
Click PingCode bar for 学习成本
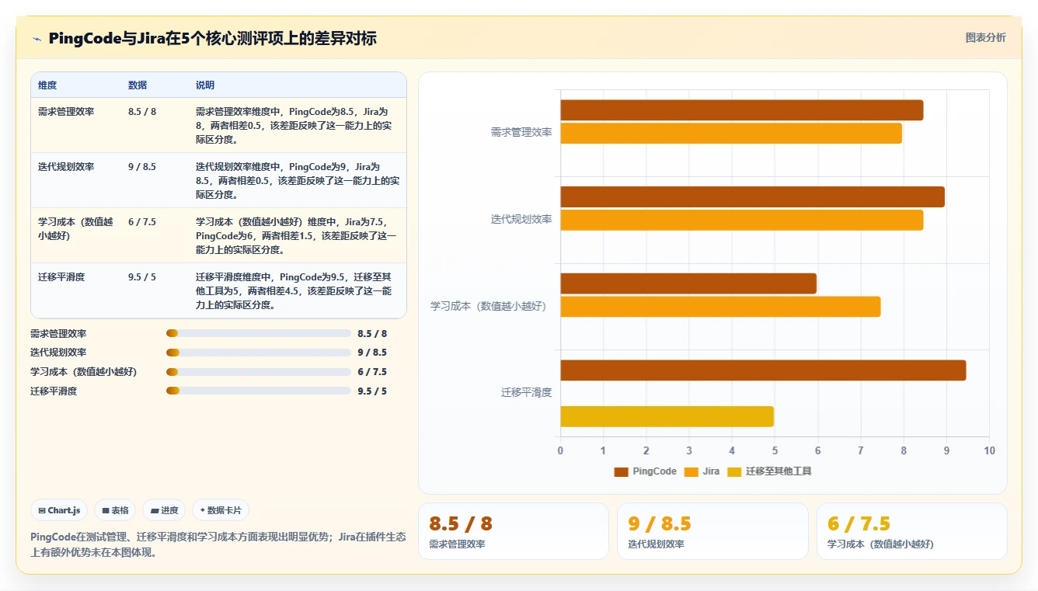pos(688,283)
